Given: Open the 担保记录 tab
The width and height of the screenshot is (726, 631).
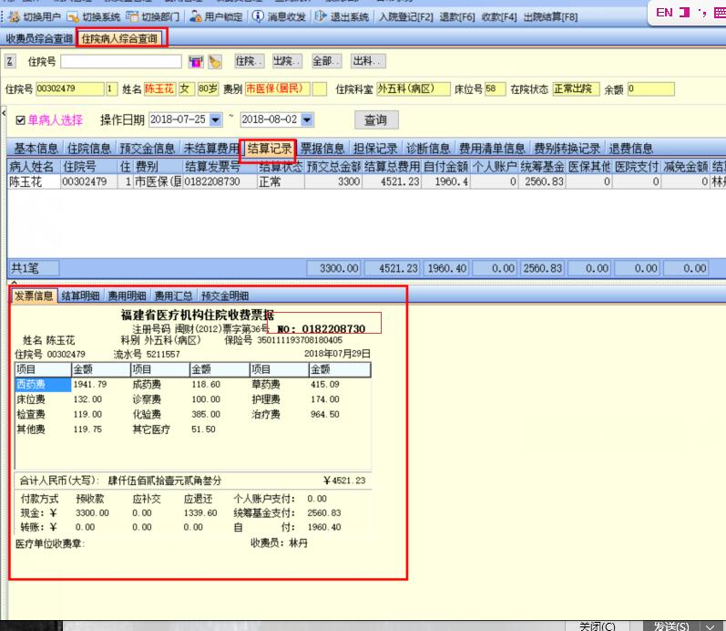Looking at the screenshot, I should point(375,149).
